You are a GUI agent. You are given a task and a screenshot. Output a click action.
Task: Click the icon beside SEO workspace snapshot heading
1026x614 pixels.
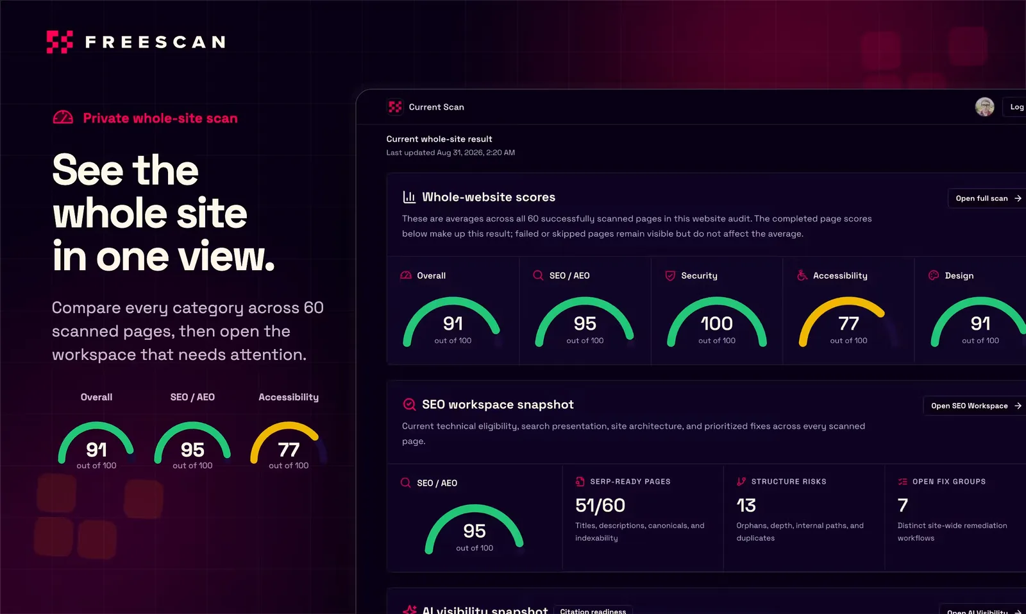409,404
